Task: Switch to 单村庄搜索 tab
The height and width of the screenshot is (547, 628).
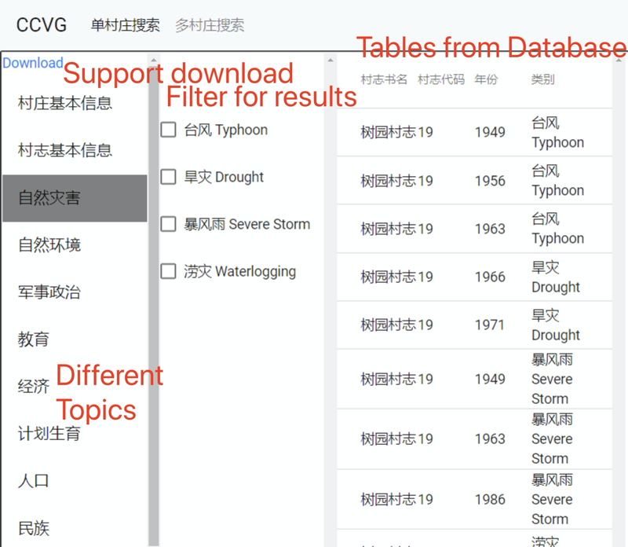Action: (x=125, y=25)
